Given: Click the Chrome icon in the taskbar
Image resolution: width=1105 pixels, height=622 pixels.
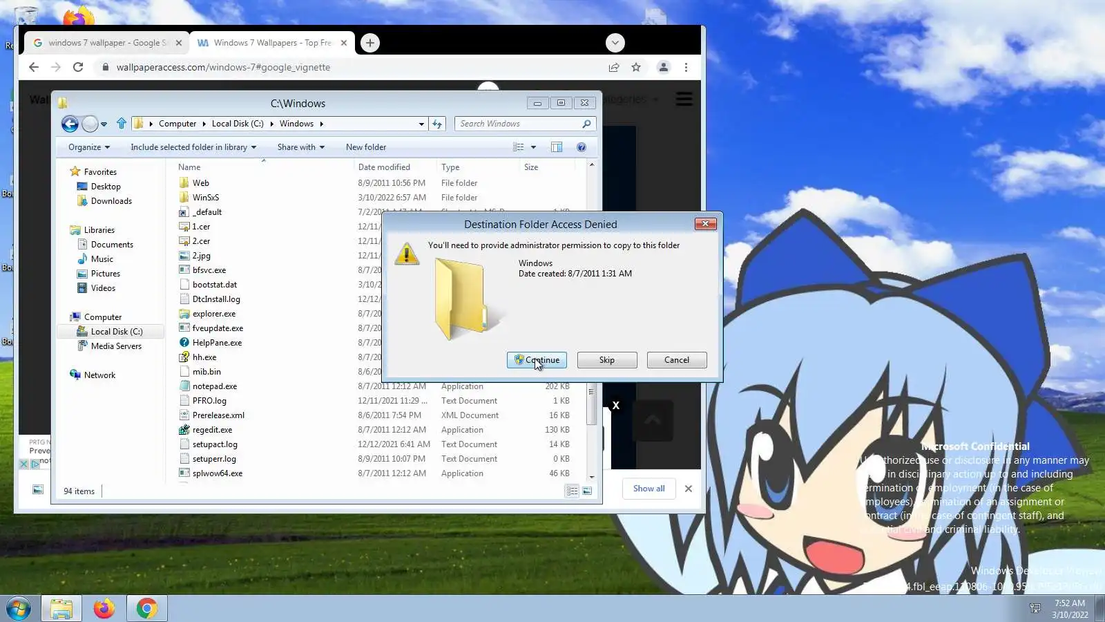Looking at the screenshot, I should click(146, 609).
